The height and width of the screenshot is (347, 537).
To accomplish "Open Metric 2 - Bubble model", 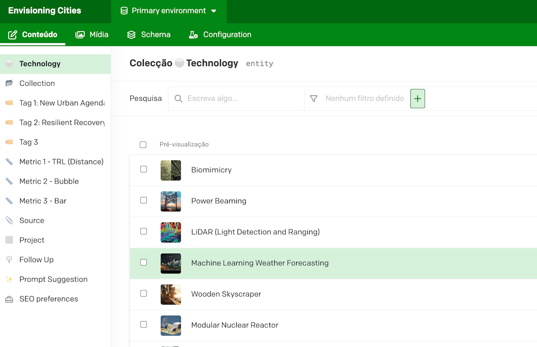I will point(55,181).
